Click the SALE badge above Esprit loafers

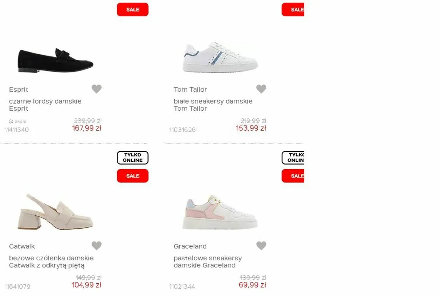pyautogui.click(x=133, y=10)
